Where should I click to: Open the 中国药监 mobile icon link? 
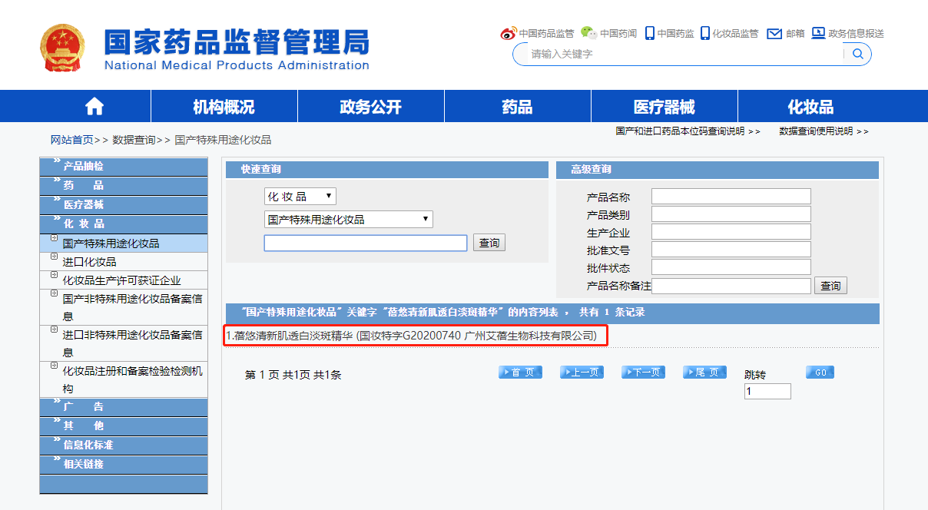click(650, 33)
